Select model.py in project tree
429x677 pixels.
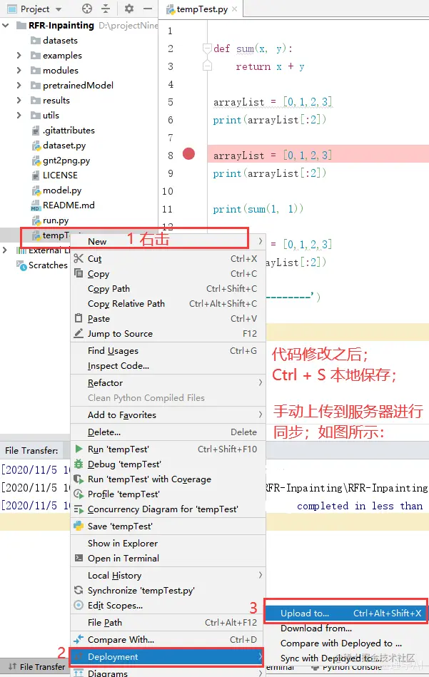point(62,190)
